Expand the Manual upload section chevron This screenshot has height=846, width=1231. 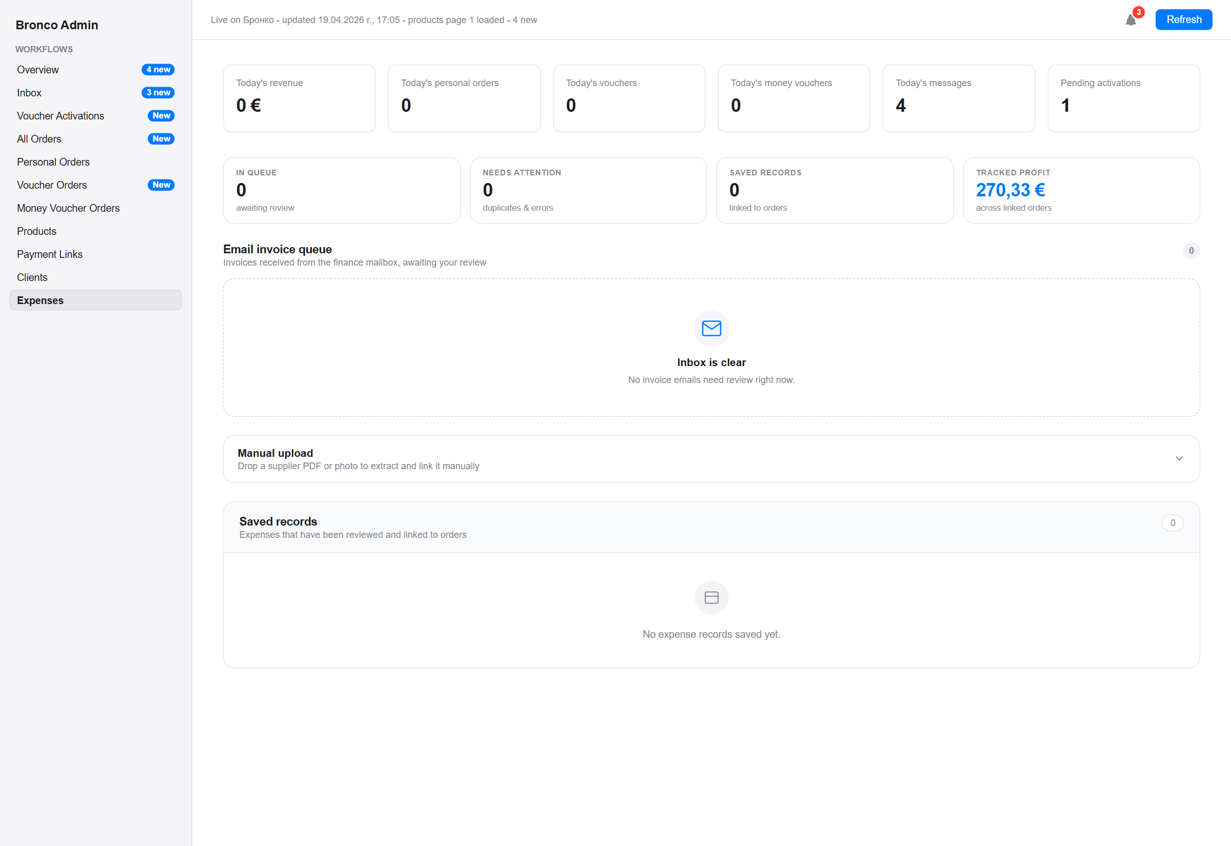1180,458
